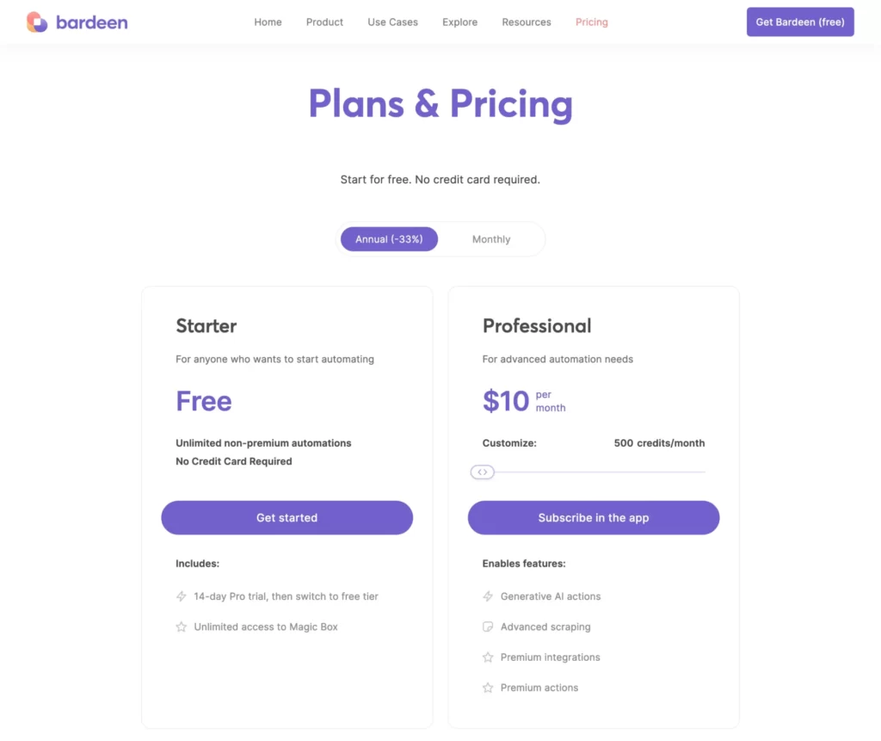Open the Product menu
The width and height of the screenshot is (881, 741).
[324, 22]
